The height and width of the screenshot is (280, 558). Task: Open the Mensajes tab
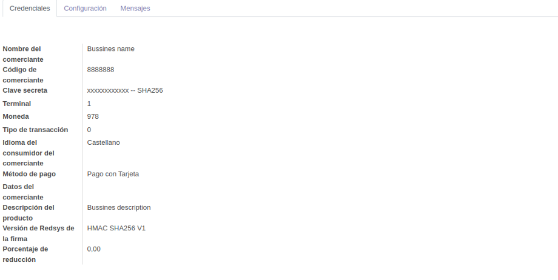click(135, 8)
